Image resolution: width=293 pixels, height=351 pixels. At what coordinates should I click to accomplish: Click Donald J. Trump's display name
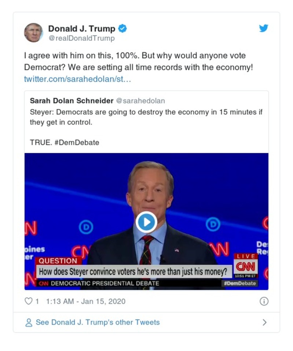pos(82,28)
